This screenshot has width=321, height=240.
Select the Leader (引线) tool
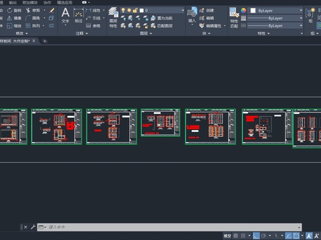(93, 18)
